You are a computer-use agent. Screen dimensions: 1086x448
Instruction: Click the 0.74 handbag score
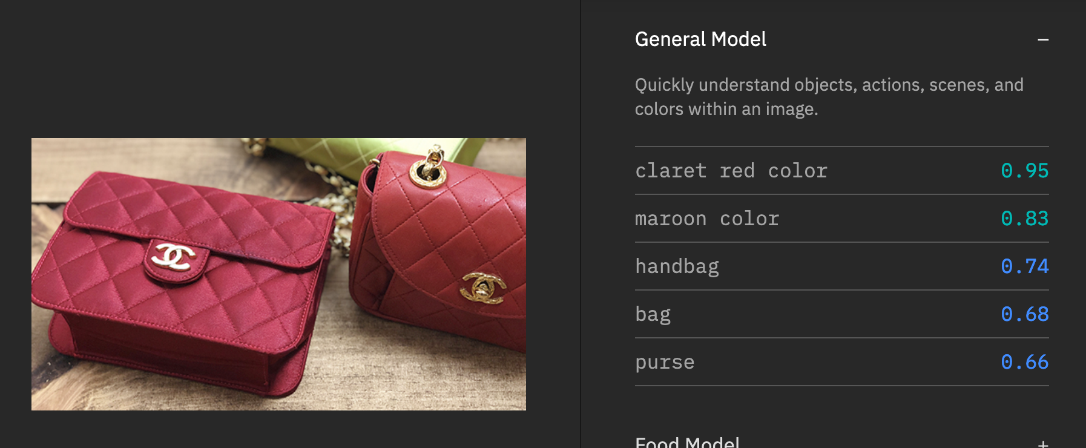click(x=1024, y=266)
